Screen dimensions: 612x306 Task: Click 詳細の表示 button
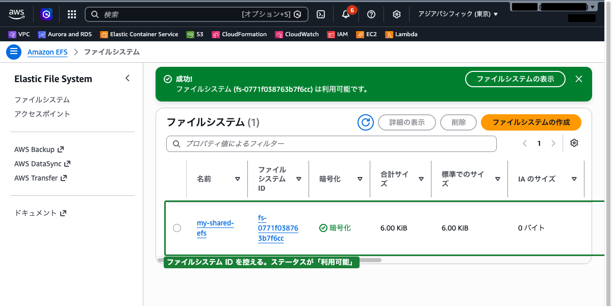click(407, 122)
